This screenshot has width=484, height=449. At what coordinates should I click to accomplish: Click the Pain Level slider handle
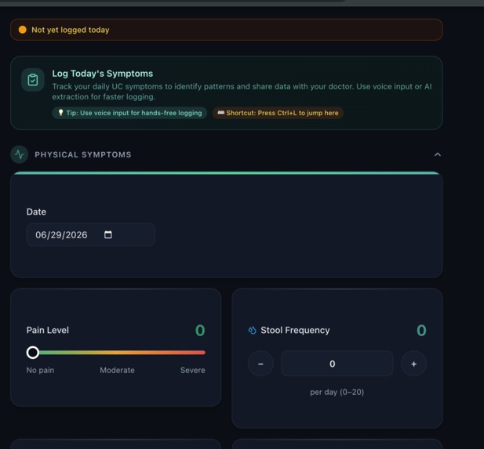pyautogui.click(x=33, y=352)
